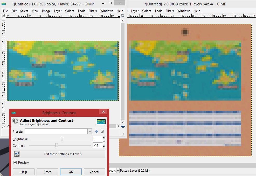256x176 pixels.
Task: Reset the brightness and contrast values
Action: click(47, 172)
